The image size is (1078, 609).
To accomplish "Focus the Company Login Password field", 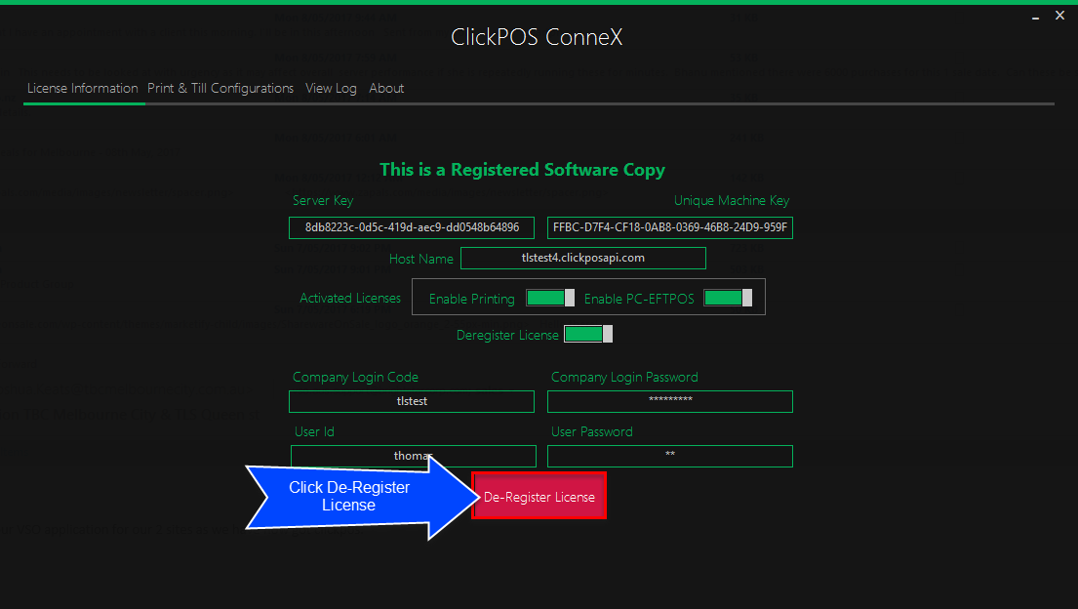I will 670,401.
